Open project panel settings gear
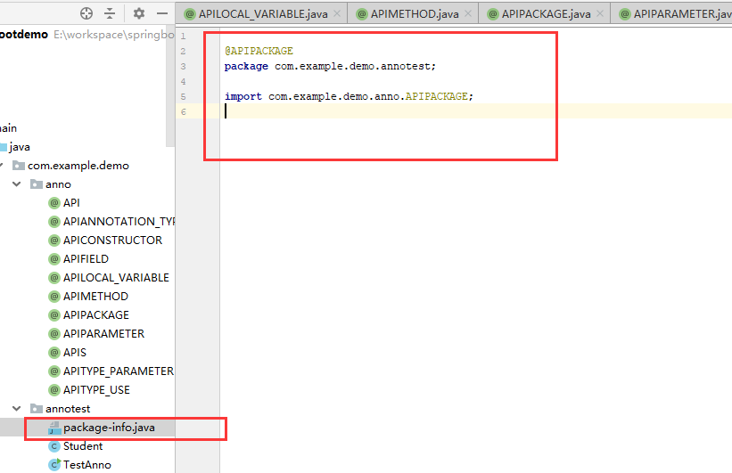The image size is (732, 473). point(139,13)
